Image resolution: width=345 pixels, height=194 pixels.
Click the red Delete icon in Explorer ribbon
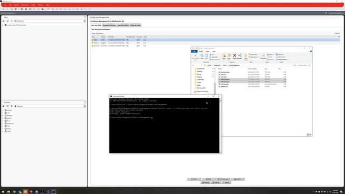[x=234, y=56]
